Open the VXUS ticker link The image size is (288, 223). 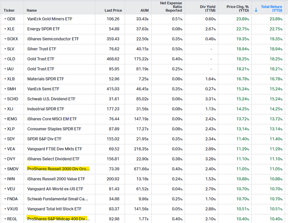tap(12, 209)
